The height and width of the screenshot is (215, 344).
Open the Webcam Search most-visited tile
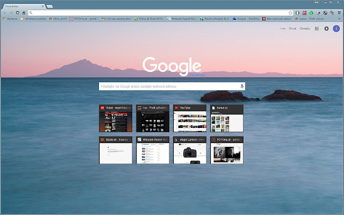[x=153, y=150]
